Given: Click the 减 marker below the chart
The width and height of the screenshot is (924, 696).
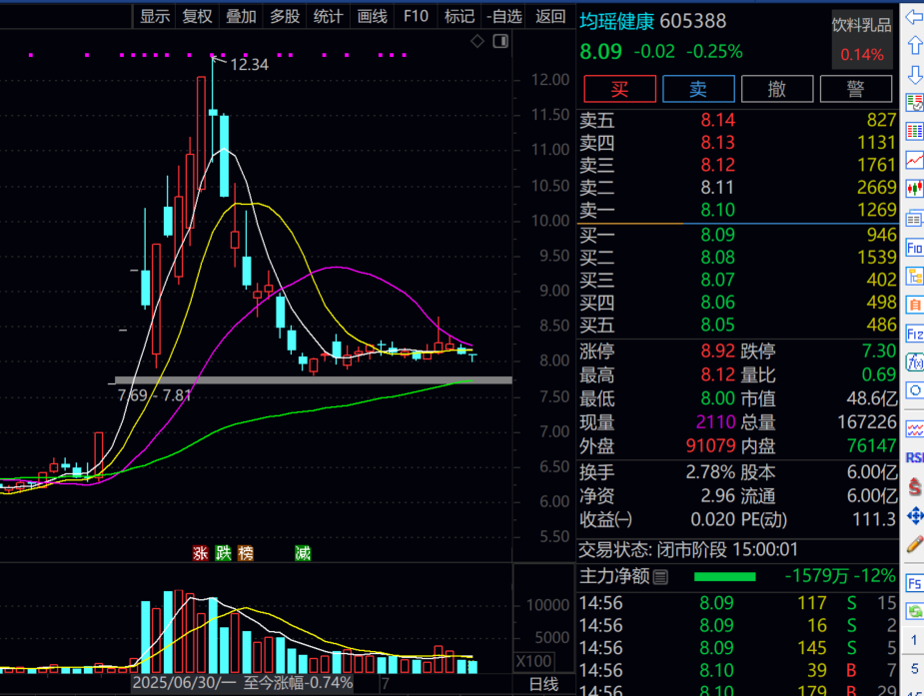Looking at the screenshot, I should tap(303, 553).
